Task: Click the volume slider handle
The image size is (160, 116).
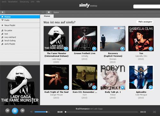Action: click(x=47, y=112)
